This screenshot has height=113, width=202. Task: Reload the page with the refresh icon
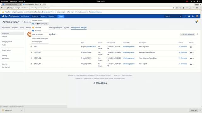(8, 8)
